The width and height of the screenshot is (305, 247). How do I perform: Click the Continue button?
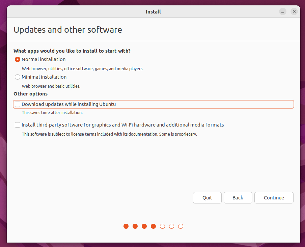[x=274, y=198]
